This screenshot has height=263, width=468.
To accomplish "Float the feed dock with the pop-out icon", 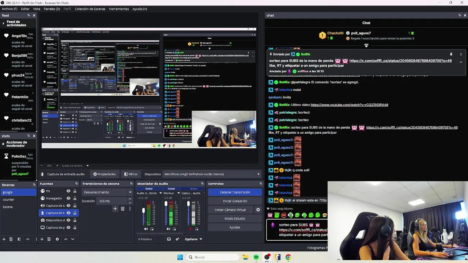I will coord(29,15).
